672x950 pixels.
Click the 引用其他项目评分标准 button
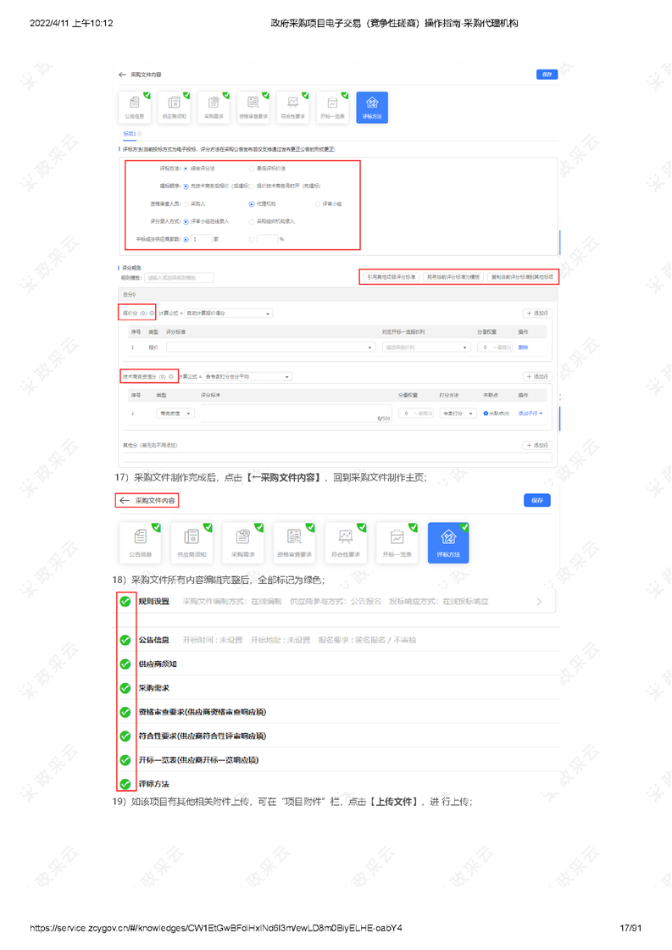tap(390, 277)
